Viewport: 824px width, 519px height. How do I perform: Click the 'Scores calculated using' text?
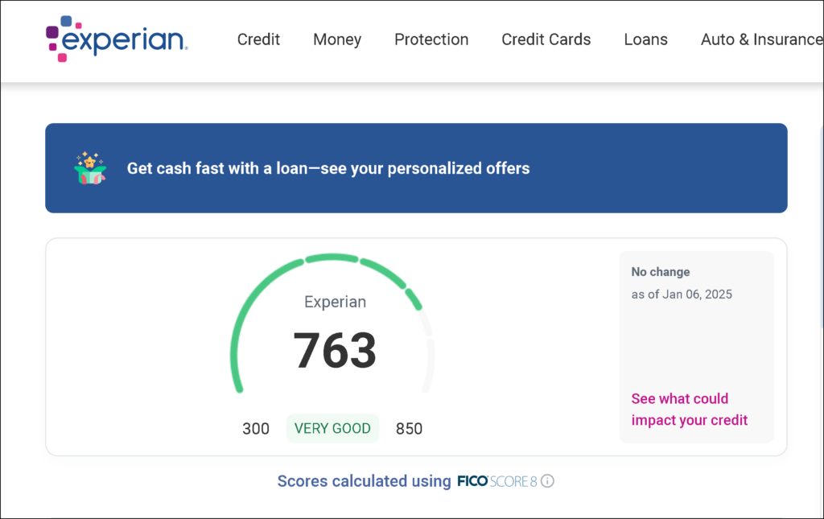pos(364,481)
